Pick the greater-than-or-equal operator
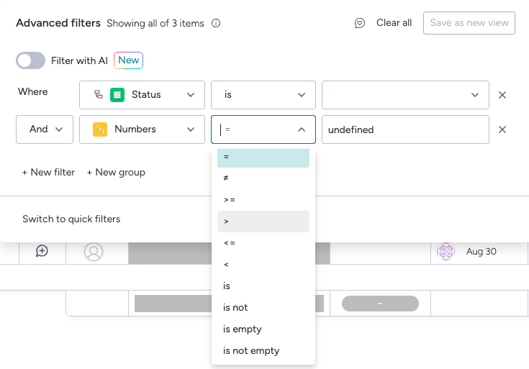The width and height of the screenshot is (529, 369). 263,199
